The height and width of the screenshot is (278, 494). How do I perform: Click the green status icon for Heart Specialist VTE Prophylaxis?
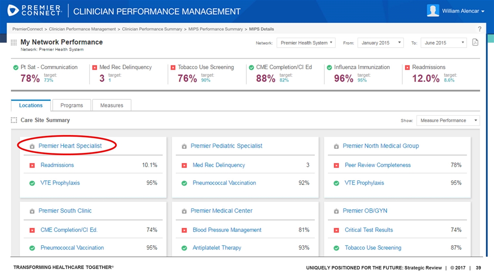click(32, 183)
